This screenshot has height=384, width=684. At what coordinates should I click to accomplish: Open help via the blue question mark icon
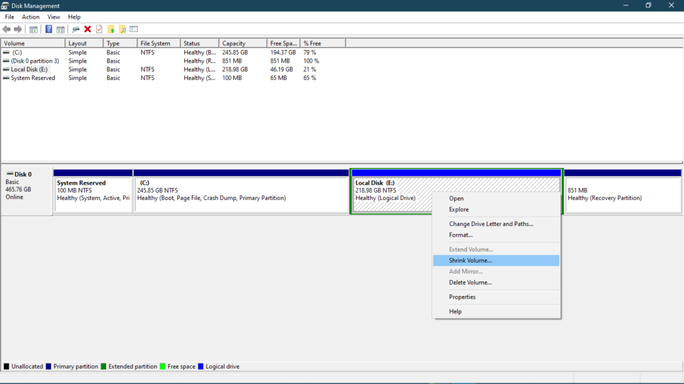click(x=48, y=29)
